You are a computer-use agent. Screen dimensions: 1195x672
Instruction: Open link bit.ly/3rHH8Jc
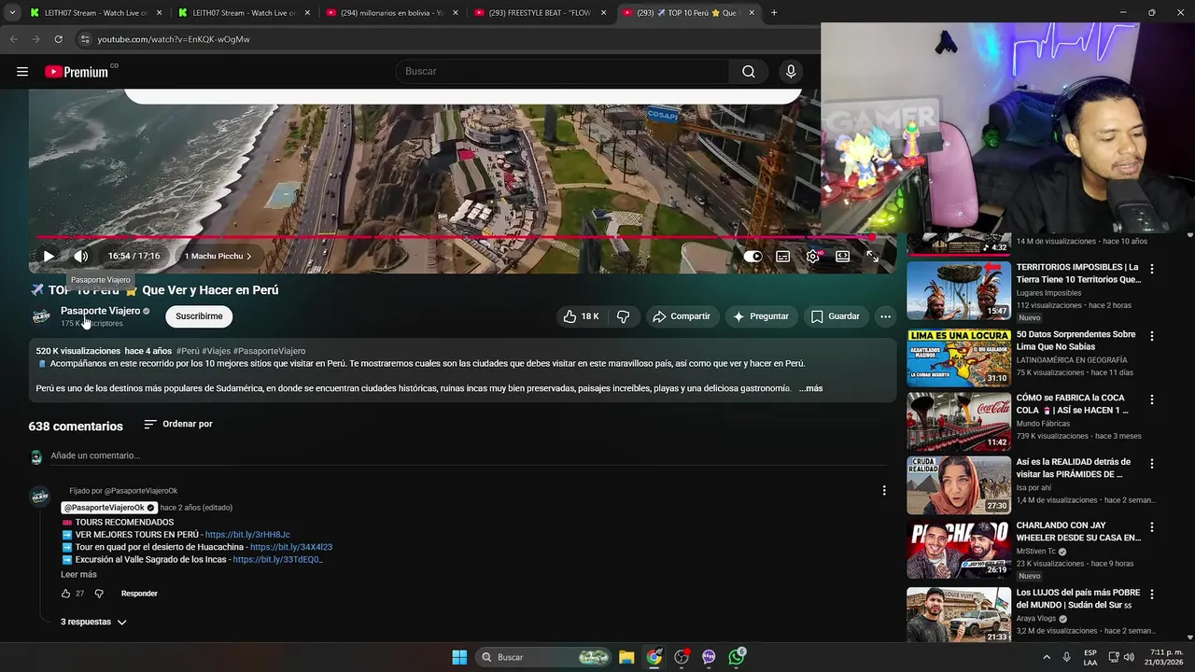coord(247,535)
